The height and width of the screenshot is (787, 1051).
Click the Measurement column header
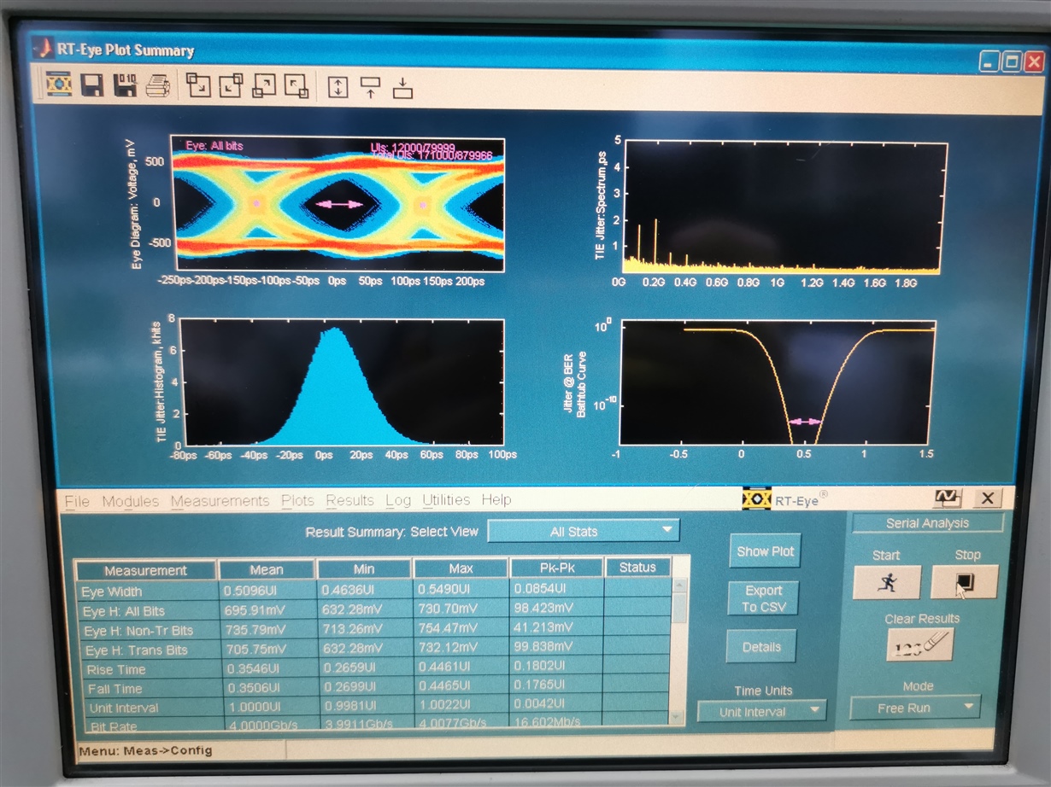click(145, 570)
